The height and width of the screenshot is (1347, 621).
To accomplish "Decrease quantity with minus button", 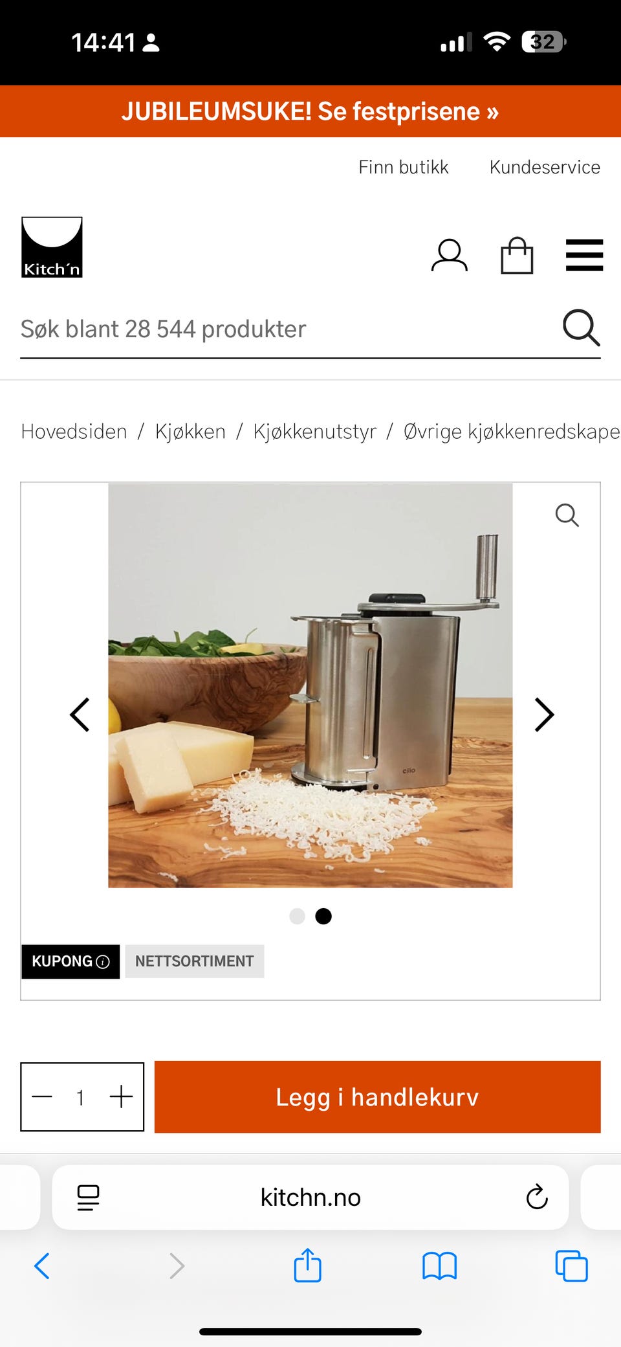I will point(42,1097).
